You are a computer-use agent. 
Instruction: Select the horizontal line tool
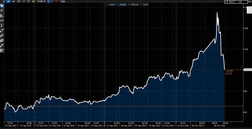pyautogui.click(x=2, y=21)
